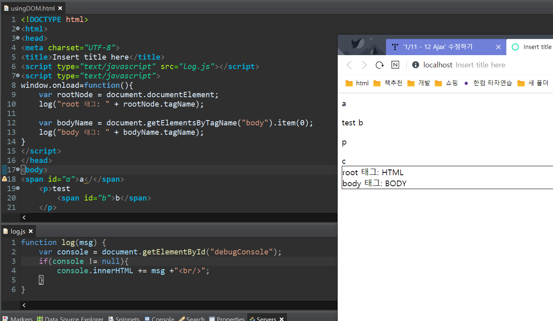
Task: Open the 책추천 bookmark folder
Action: coord(388,83)
